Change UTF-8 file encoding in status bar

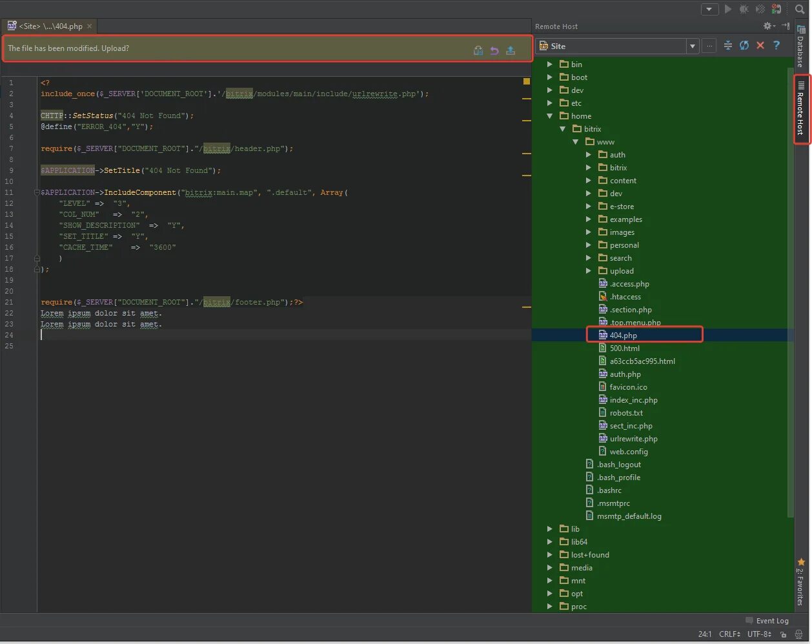click(759, 634)
